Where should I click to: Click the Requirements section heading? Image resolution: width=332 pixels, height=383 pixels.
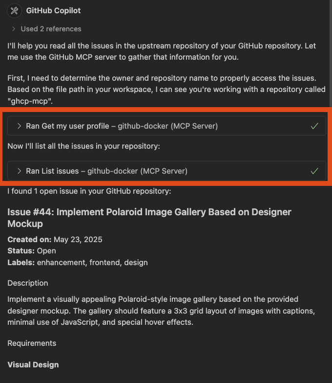coord(32,343)
